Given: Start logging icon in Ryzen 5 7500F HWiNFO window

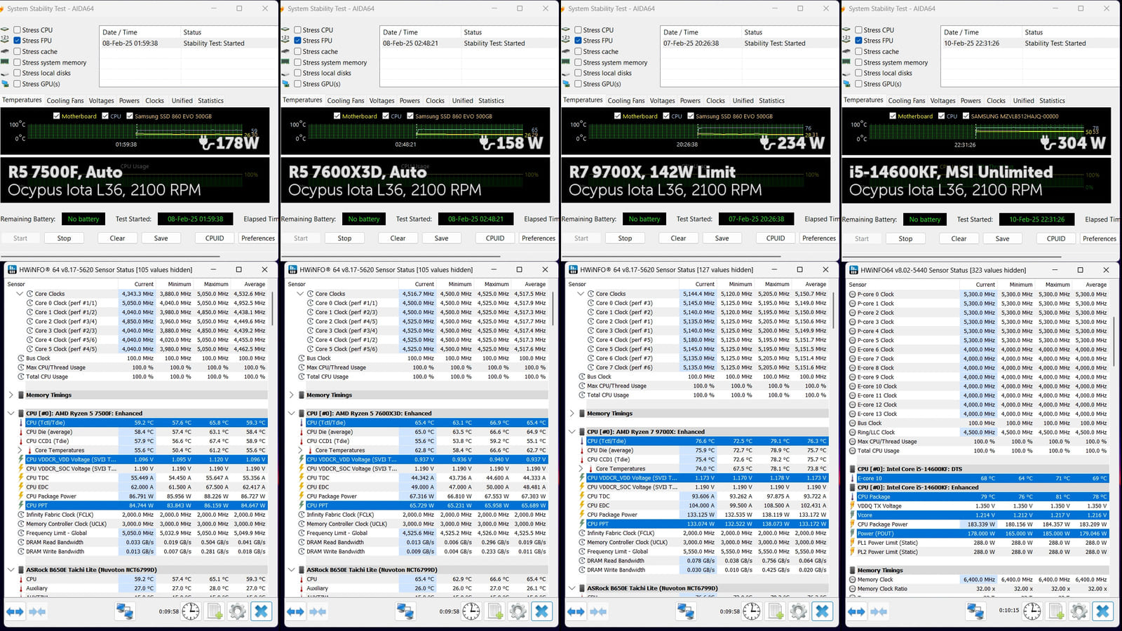Looking at the screenshot, I should pos(215,611).
